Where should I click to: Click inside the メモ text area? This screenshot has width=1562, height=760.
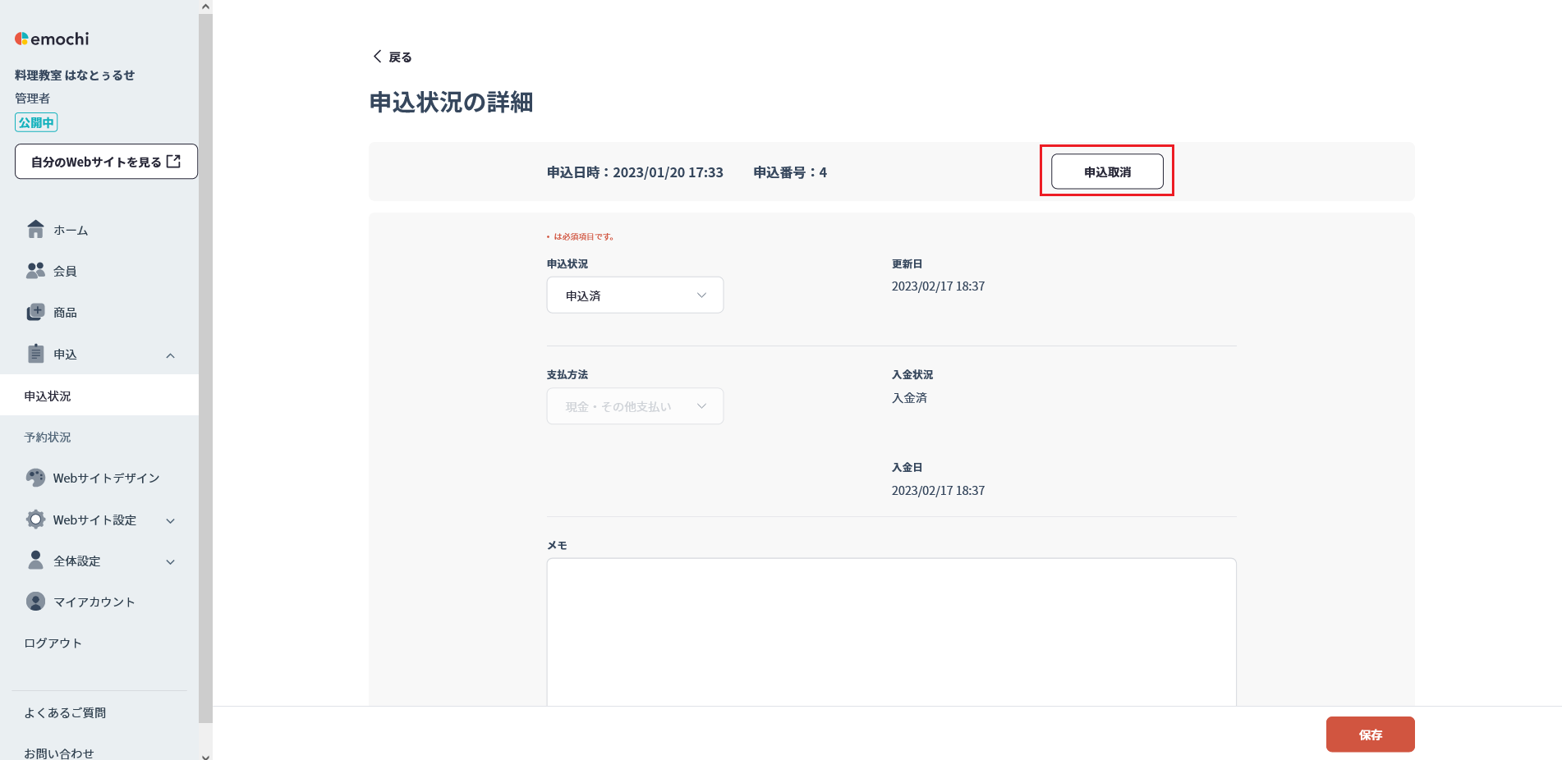coord(891,632)
